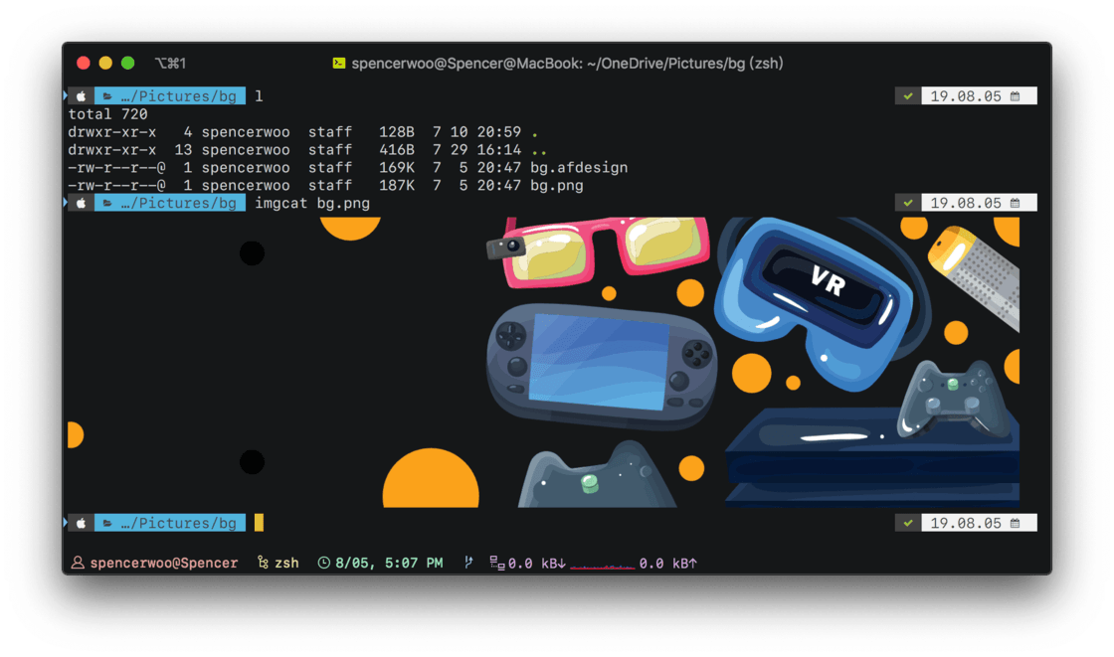Click the network throughput sparkline graph

coord(602,566)
